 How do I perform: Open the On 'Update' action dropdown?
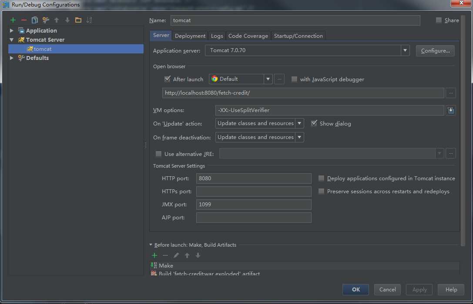(299, 123)
